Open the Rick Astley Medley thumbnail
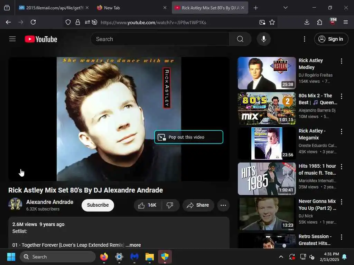 267,73
